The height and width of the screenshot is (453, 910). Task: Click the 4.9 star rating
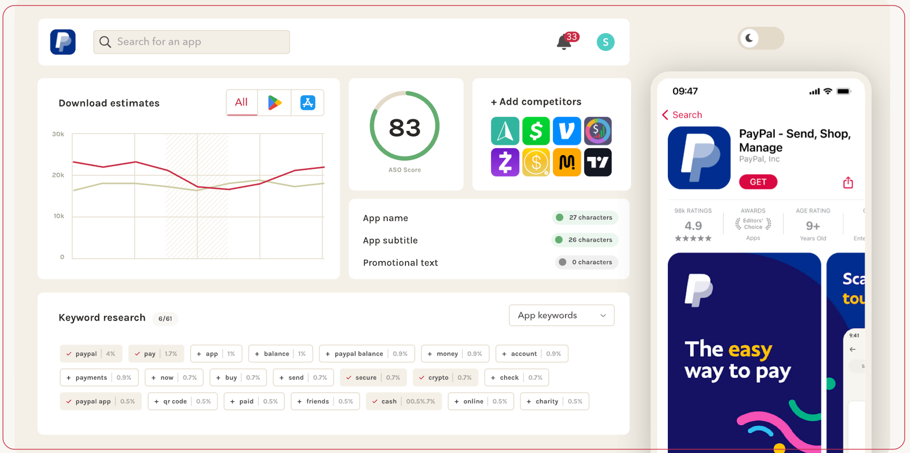693,226
